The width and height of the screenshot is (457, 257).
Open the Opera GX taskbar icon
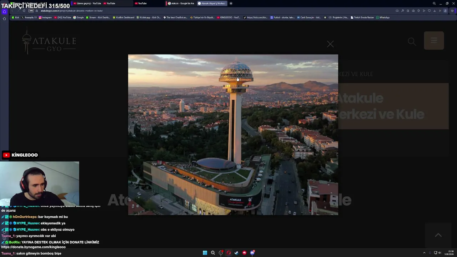coord(228,253)
